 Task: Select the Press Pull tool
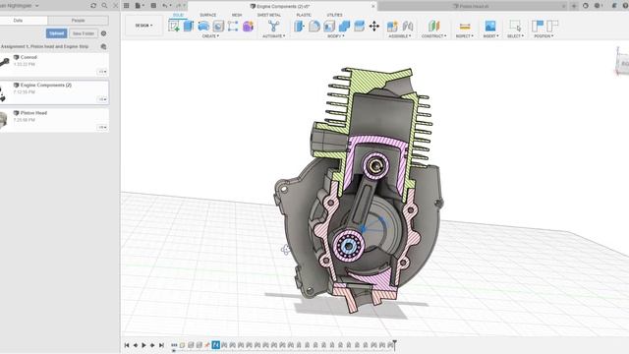299,27
